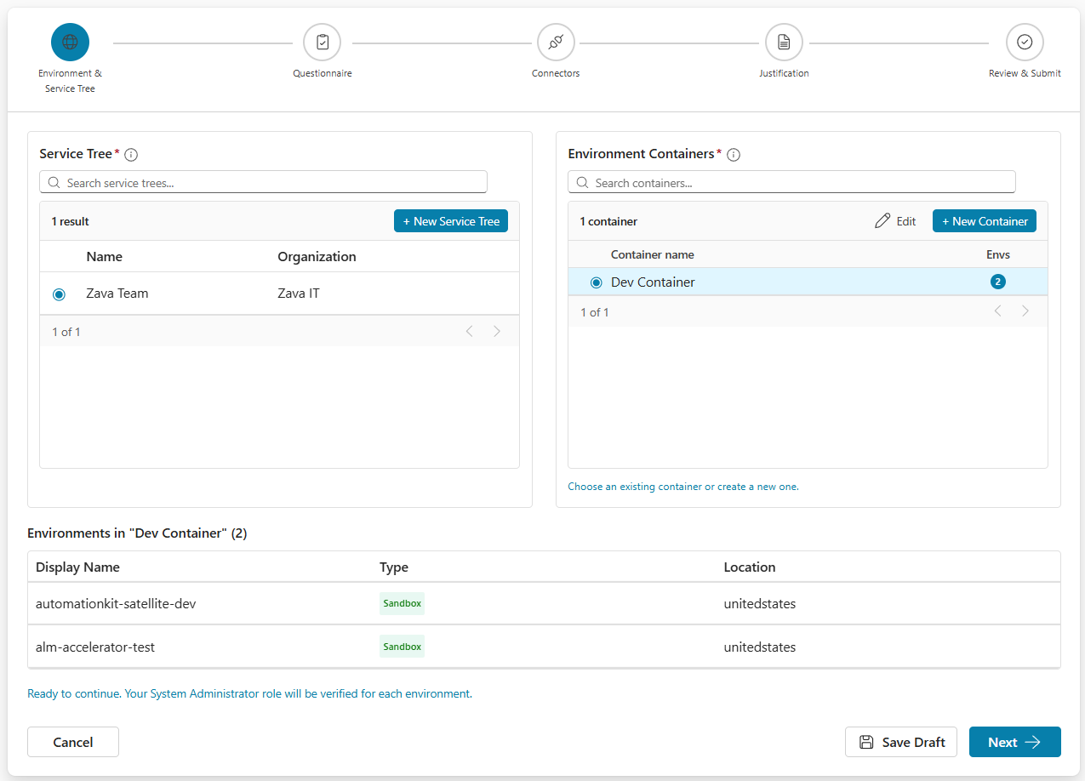Click the Edit pencil icon for containers
The width and height of the screenshot is (1085, 781).
click(882, 221)
